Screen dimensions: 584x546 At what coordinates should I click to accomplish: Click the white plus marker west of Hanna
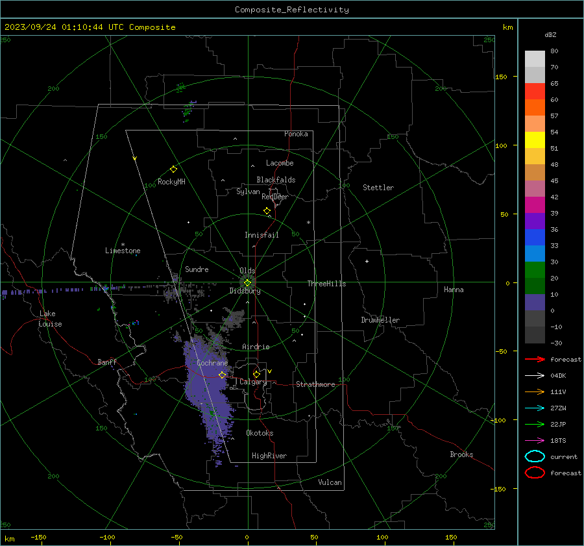[367, 261]
